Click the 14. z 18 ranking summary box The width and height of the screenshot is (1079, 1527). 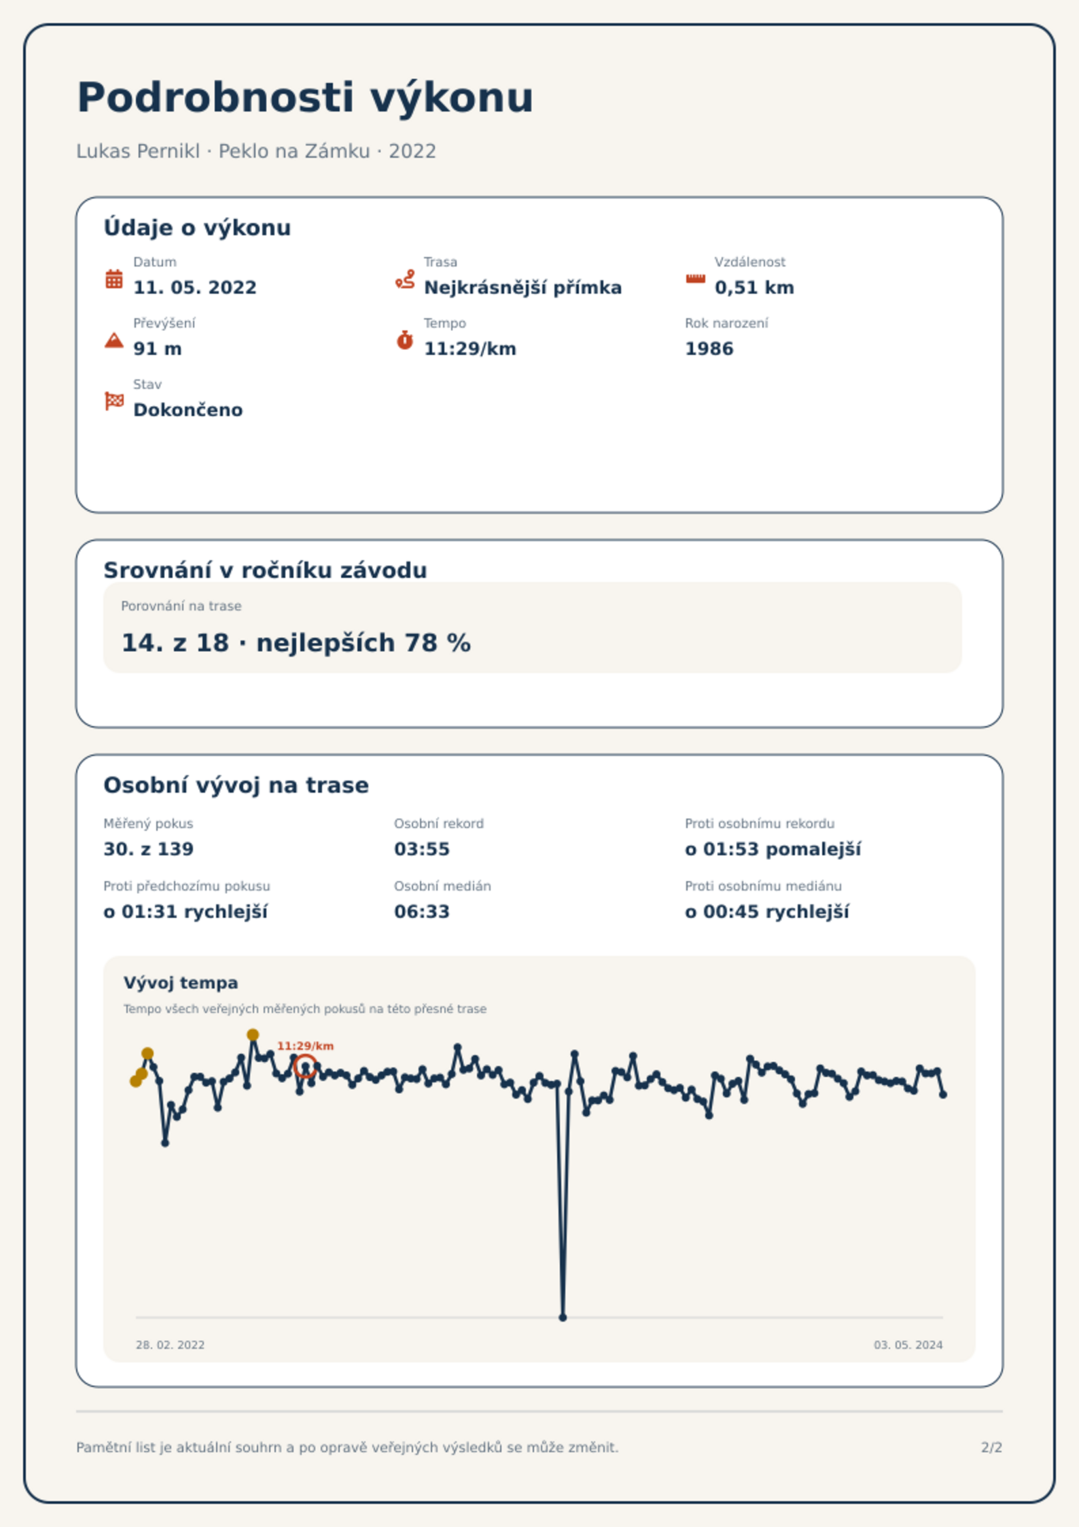532,627
